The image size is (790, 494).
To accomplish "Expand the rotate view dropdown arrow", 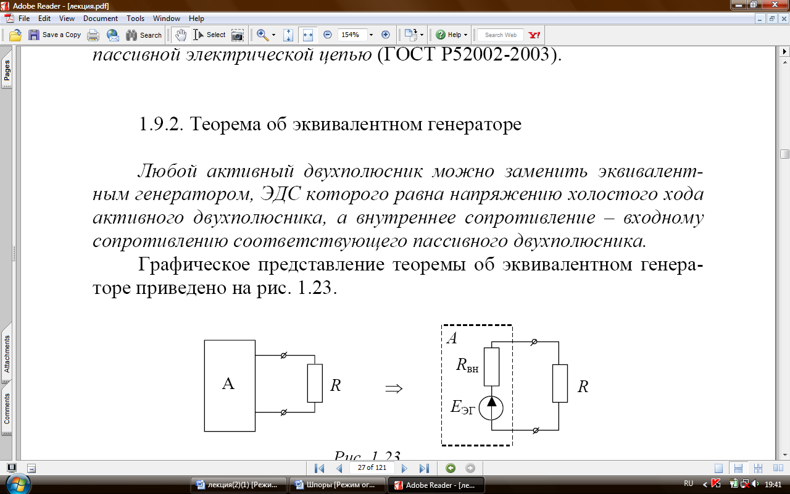I will (422, 35).
